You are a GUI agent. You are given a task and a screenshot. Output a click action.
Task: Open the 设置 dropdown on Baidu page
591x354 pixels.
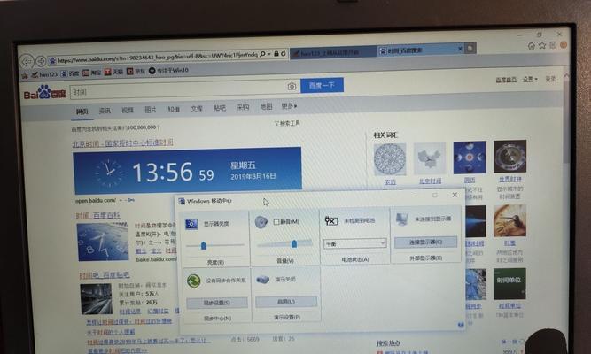click(530, 79)
